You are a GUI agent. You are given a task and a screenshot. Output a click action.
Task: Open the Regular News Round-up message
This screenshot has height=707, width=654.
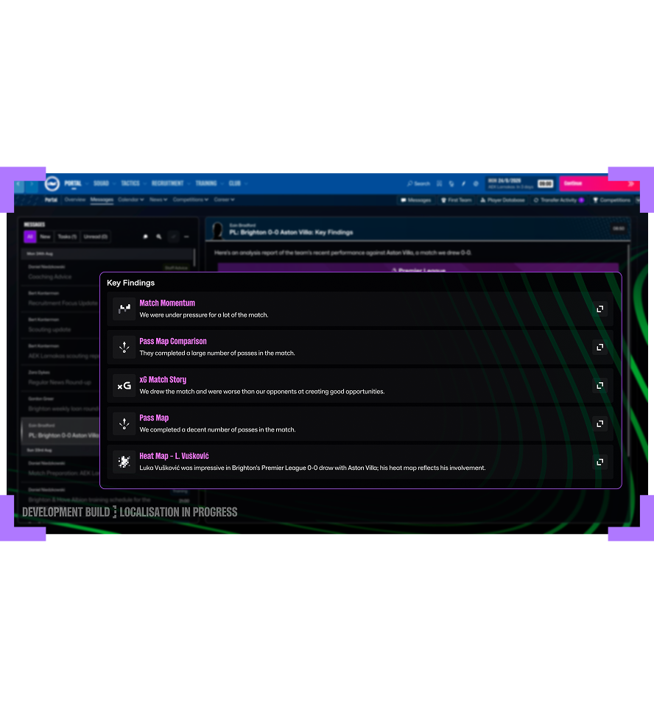coord(60,378)
